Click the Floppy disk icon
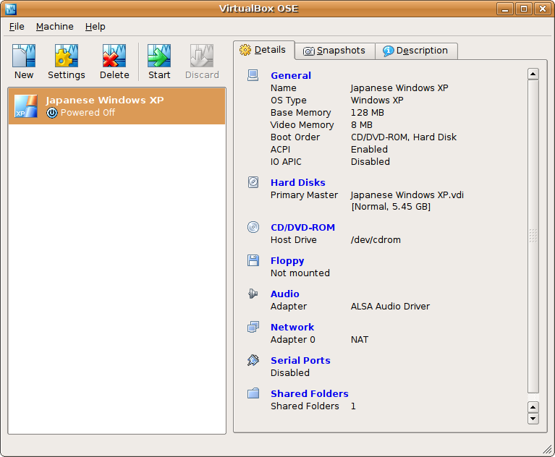 click(x=253, y=260)
